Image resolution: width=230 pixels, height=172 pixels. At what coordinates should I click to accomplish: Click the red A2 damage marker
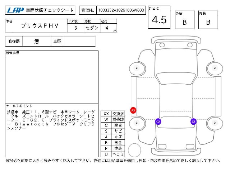tap(133, 110)
